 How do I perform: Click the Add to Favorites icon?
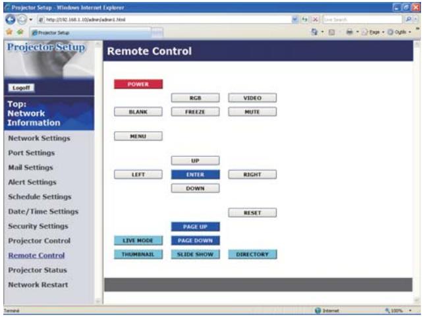pyautogui.click(x=20, y=32)
